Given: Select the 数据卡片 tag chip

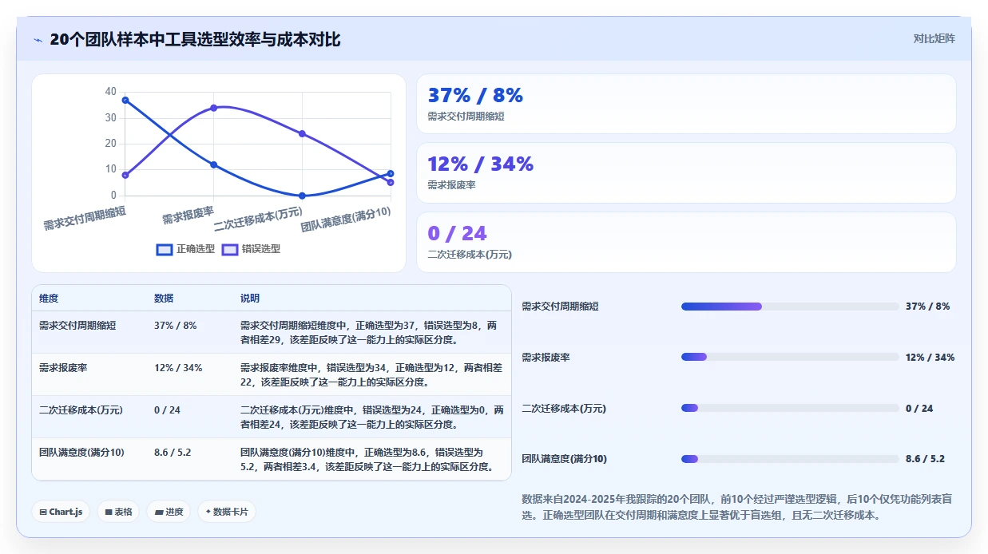Looking at the screenshot, I should (227, 512).
